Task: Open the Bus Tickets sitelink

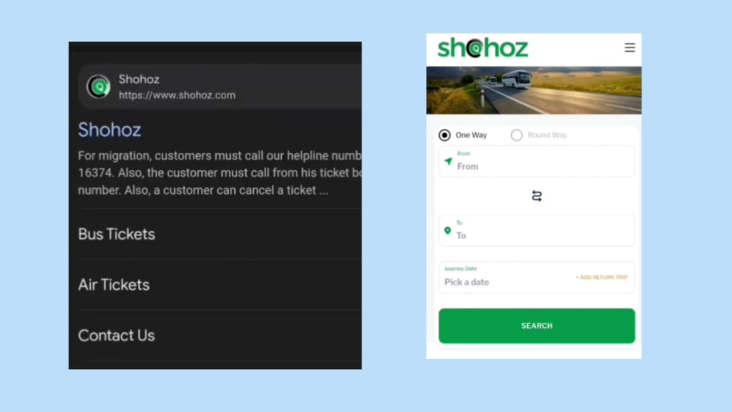Action: click(x=117, y=234)
